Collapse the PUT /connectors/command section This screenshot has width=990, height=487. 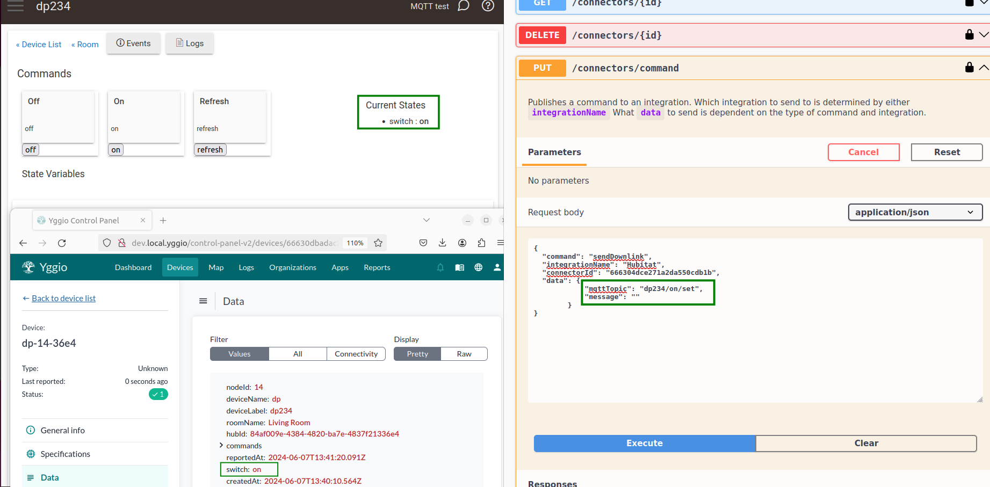coord(984,68)
